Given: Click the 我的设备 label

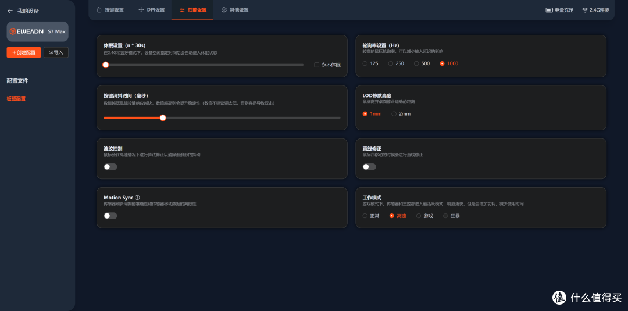Looking at the screenshot, I should coord(28,11).
